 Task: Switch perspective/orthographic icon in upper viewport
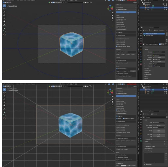pyautogui.click(x=113, y=21)
